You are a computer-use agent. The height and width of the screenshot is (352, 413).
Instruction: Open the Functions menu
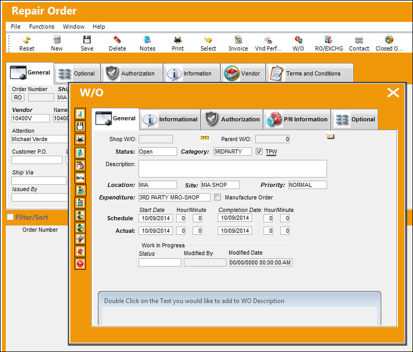pos(42,27)
